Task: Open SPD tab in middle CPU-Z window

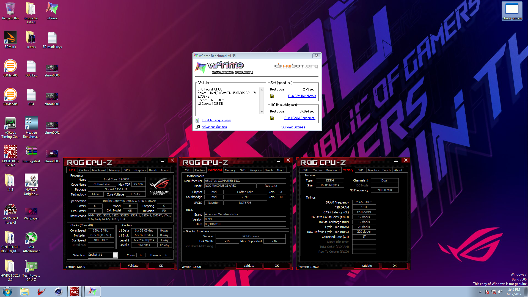Action: click(x=243, y=170)
